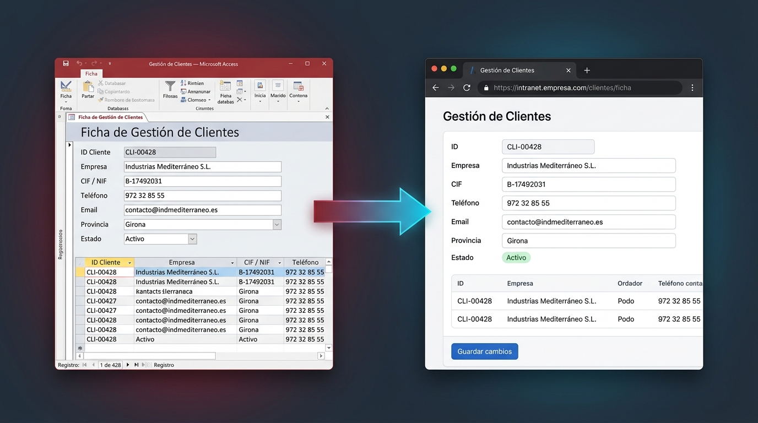Click the padlock icon in the address bar
The height and width of the screenshot is (423, 758).
[486, 88]
